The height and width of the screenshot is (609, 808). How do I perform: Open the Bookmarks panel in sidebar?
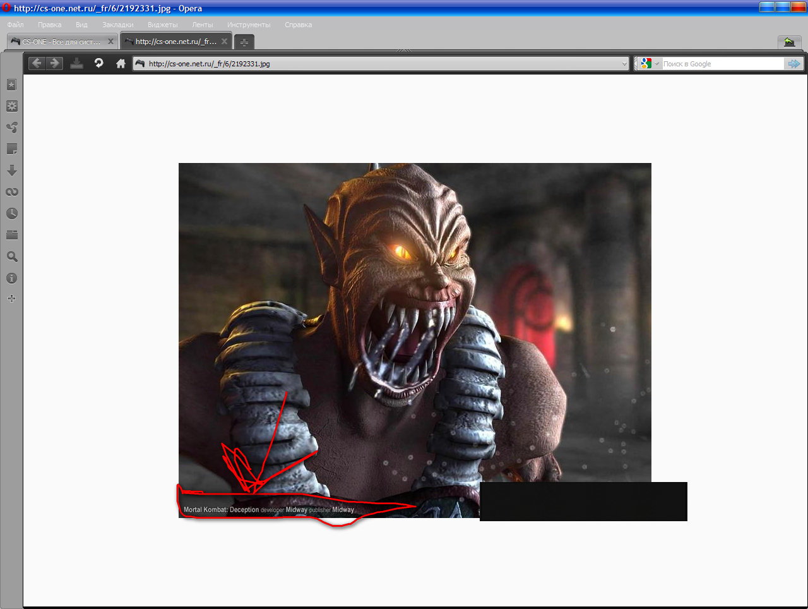click(x=11, y=85)
